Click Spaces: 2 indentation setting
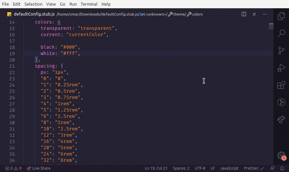The image size is (289, 172). 181,168
